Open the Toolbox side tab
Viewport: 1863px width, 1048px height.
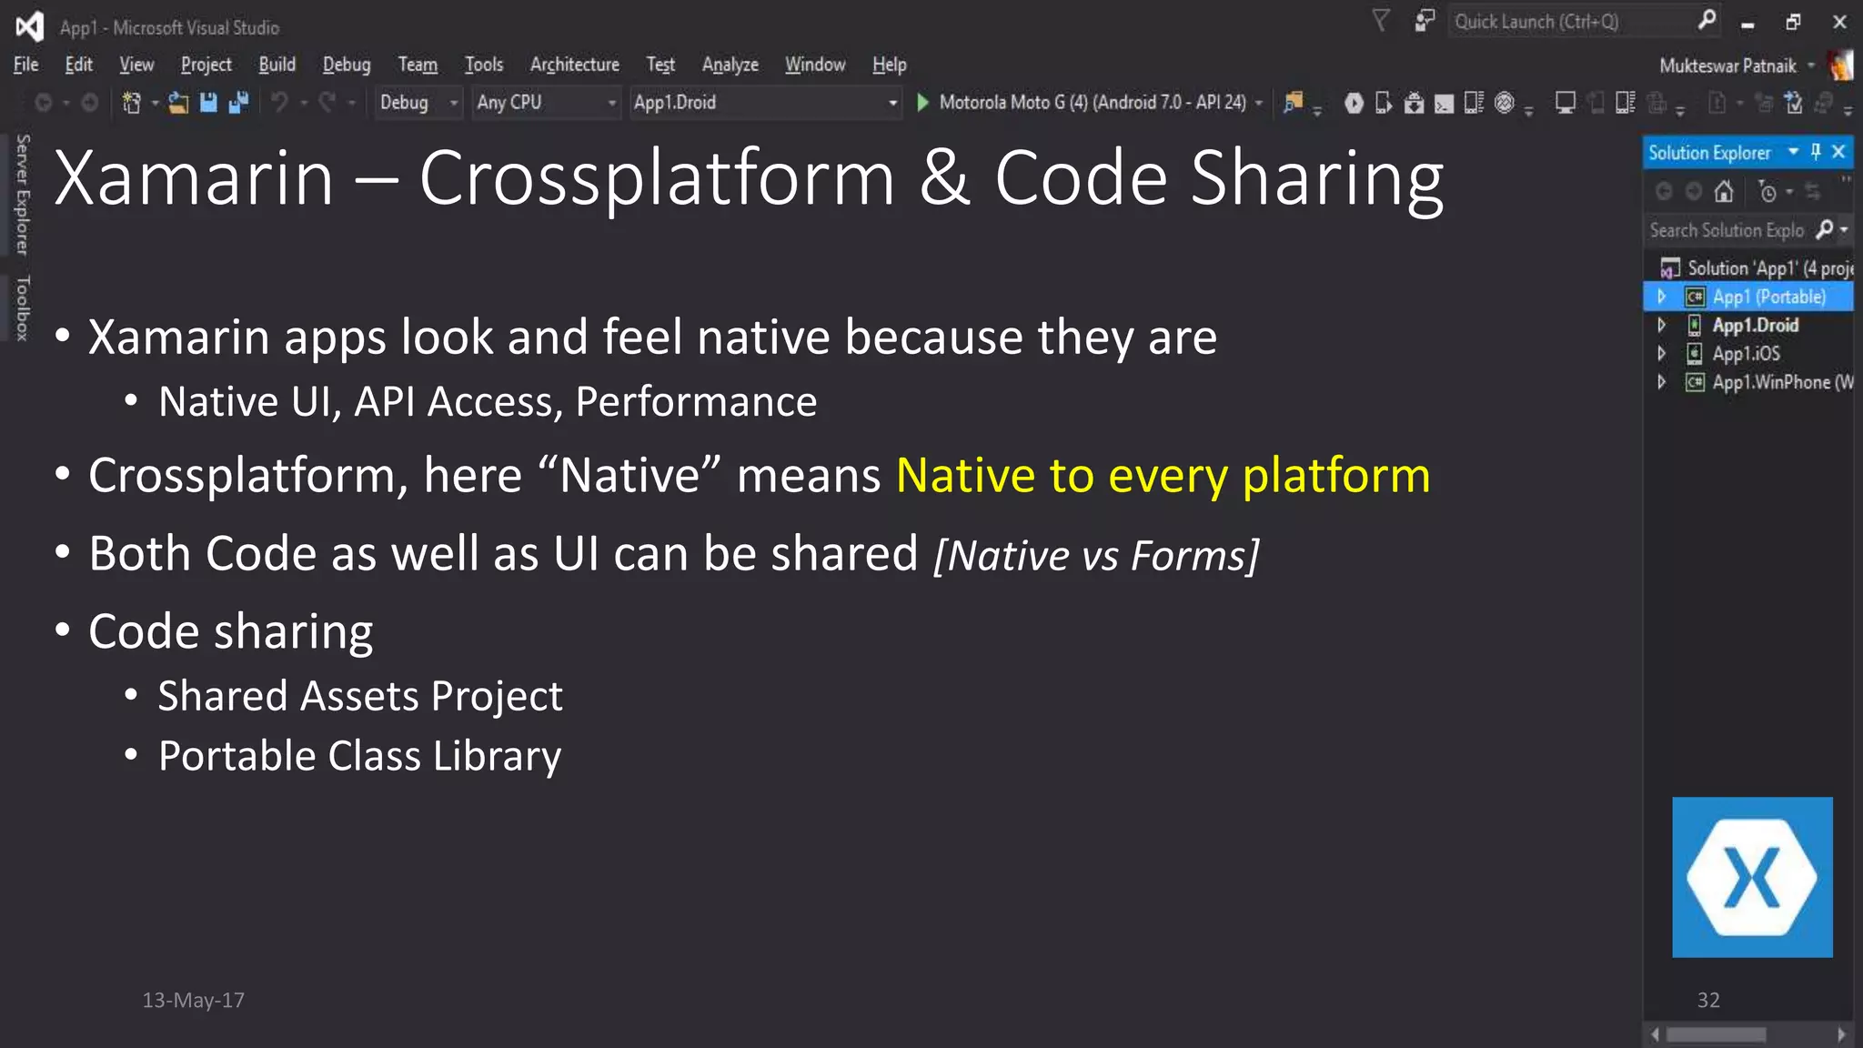click(23, 307)
